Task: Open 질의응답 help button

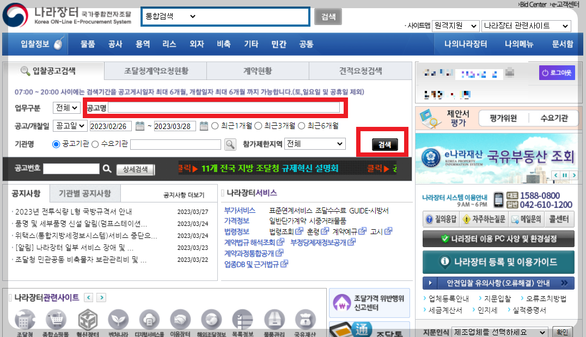Action: tap(441, 219)
